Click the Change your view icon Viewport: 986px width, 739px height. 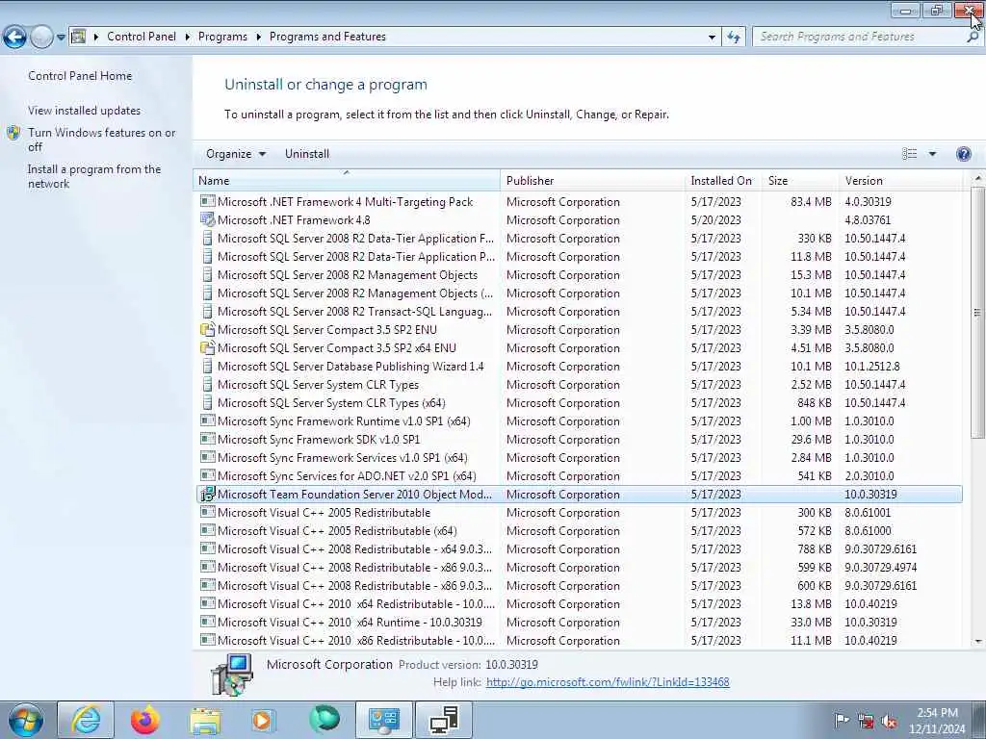[909, 154]
